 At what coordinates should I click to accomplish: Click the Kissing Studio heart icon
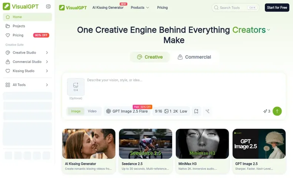coord(8,71)
